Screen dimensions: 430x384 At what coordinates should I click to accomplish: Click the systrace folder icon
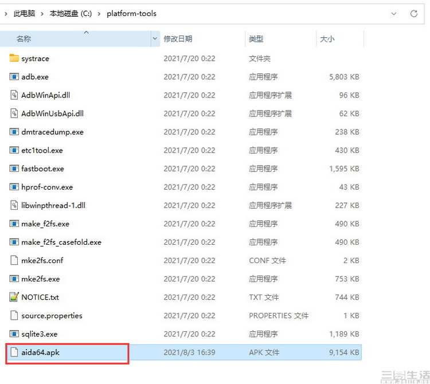[14, 58]
